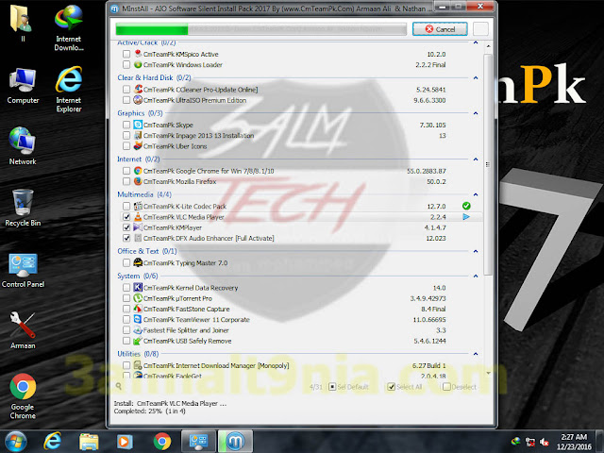Click the Skype icon in Graphics list
The image size is (604, 453).
point(138,125)
